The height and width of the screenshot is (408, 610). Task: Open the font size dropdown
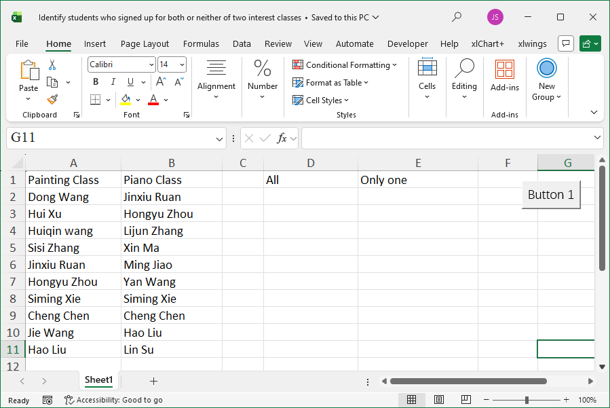click(180, 64)
